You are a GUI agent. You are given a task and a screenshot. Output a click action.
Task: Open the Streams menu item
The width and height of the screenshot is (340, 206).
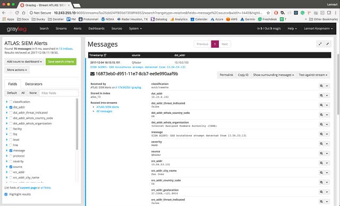tap(61, 29)
